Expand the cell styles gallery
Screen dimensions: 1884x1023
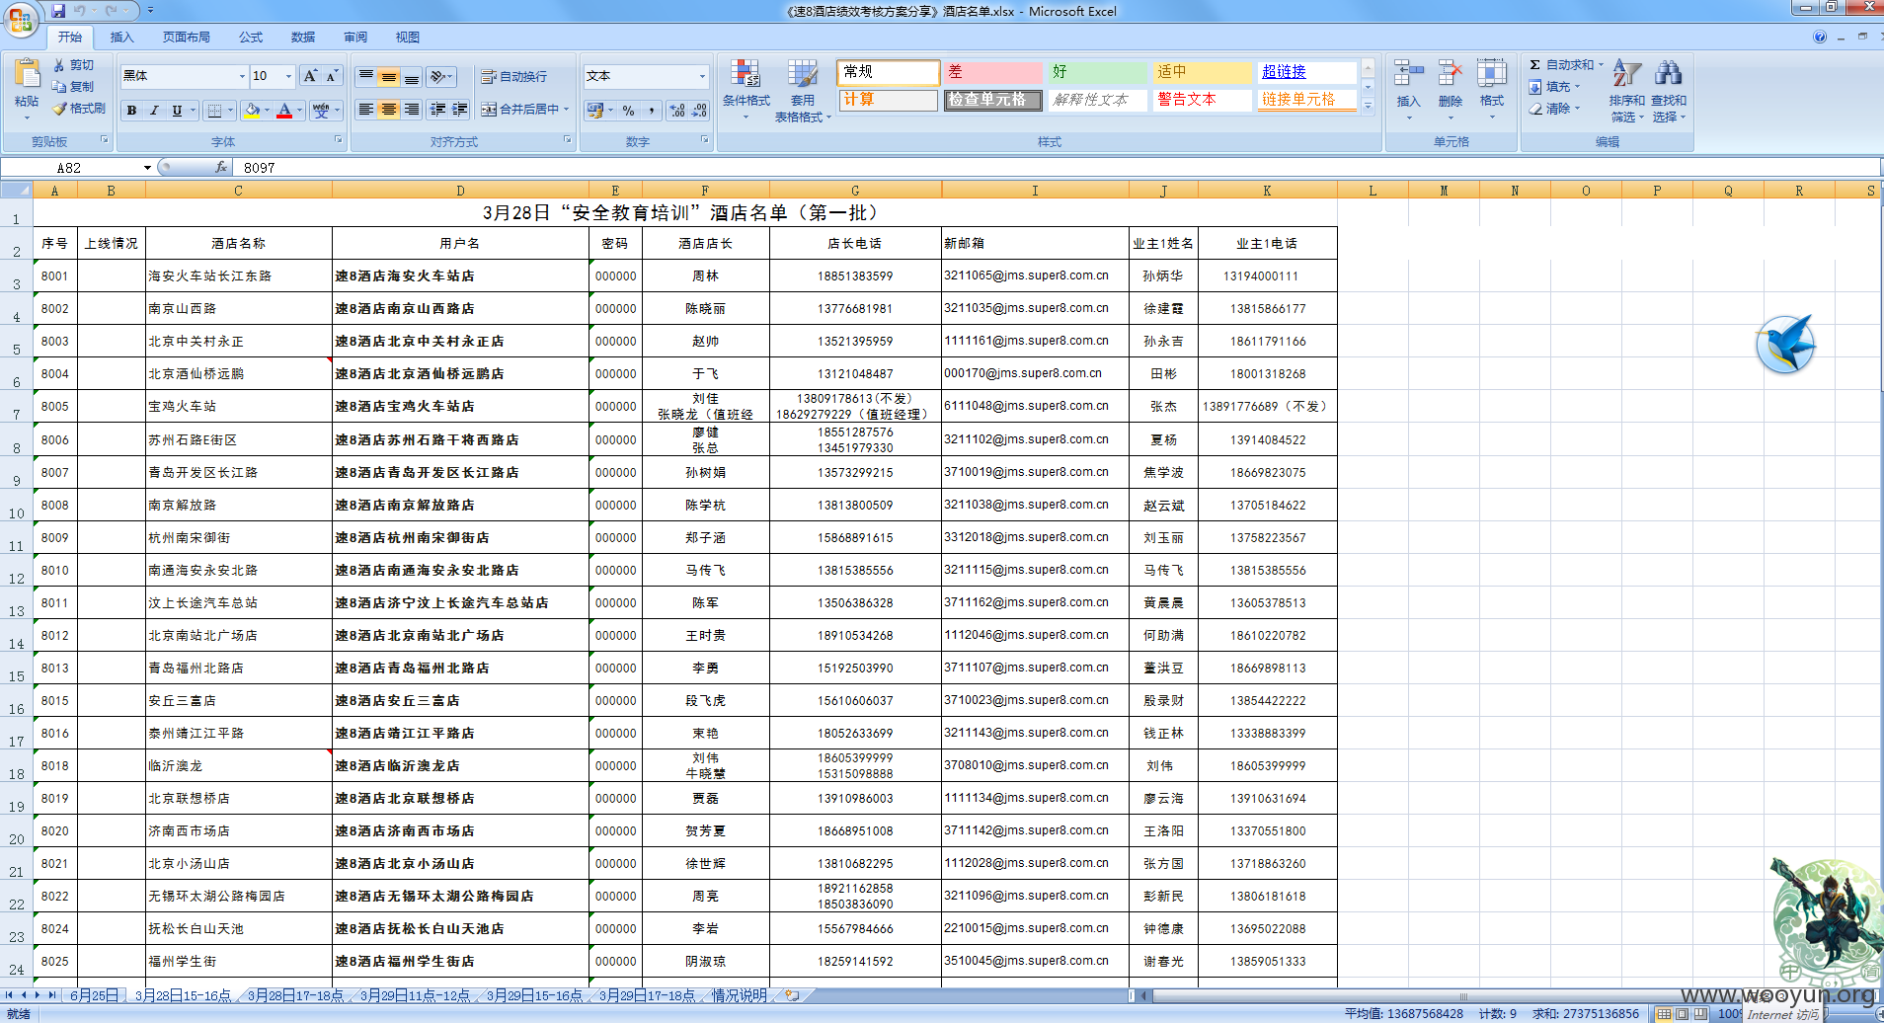(x=1368, y=107)
